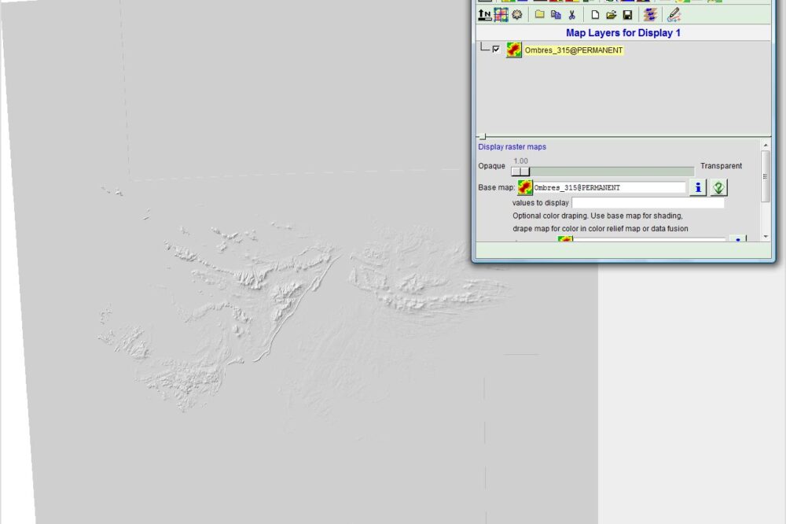786x524 pixels.
Task: Show base map info with blue 'i' button
Action: 697,187
